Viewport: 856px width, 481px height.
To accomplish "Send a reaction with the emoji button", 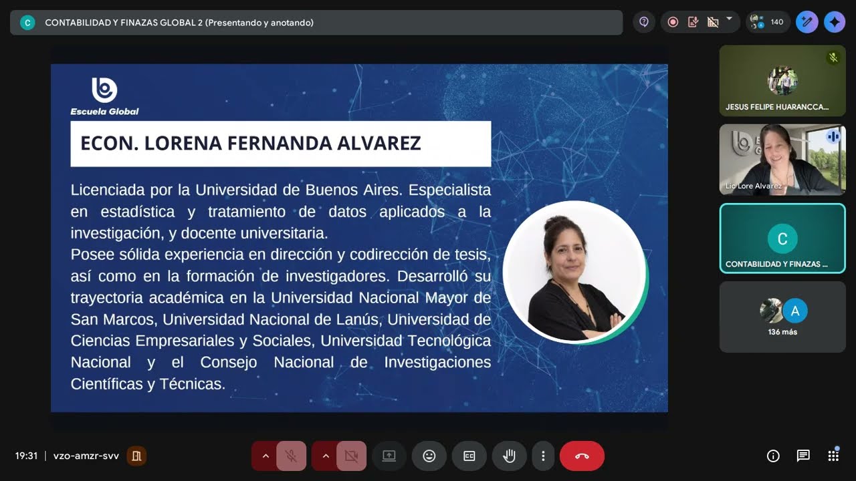I will [x=429, y=456].
